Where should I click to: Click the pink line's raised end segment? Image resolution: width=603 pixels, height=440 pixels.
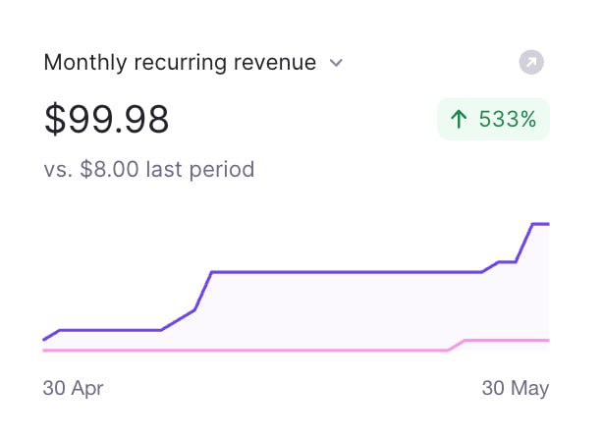pos(507,341)
